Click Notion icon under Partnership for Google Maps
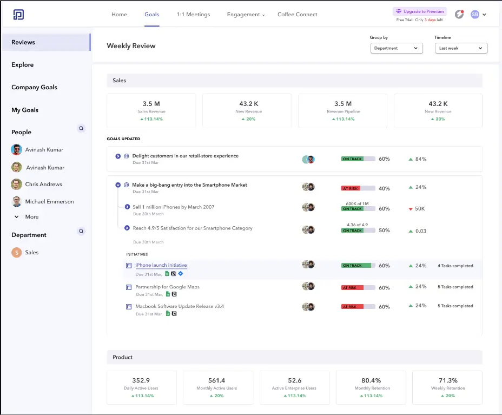 tap(174, 294)
